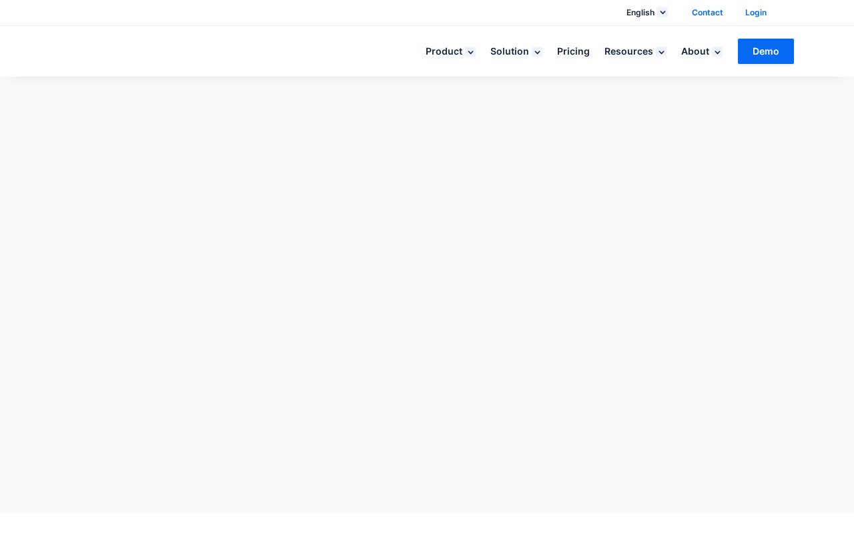
Task: Open the Solution menu
Action: [509, 51]
